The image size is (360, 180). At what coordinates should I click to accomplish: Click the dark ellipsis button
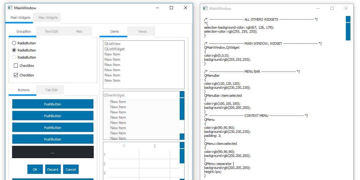pos(53,152)
